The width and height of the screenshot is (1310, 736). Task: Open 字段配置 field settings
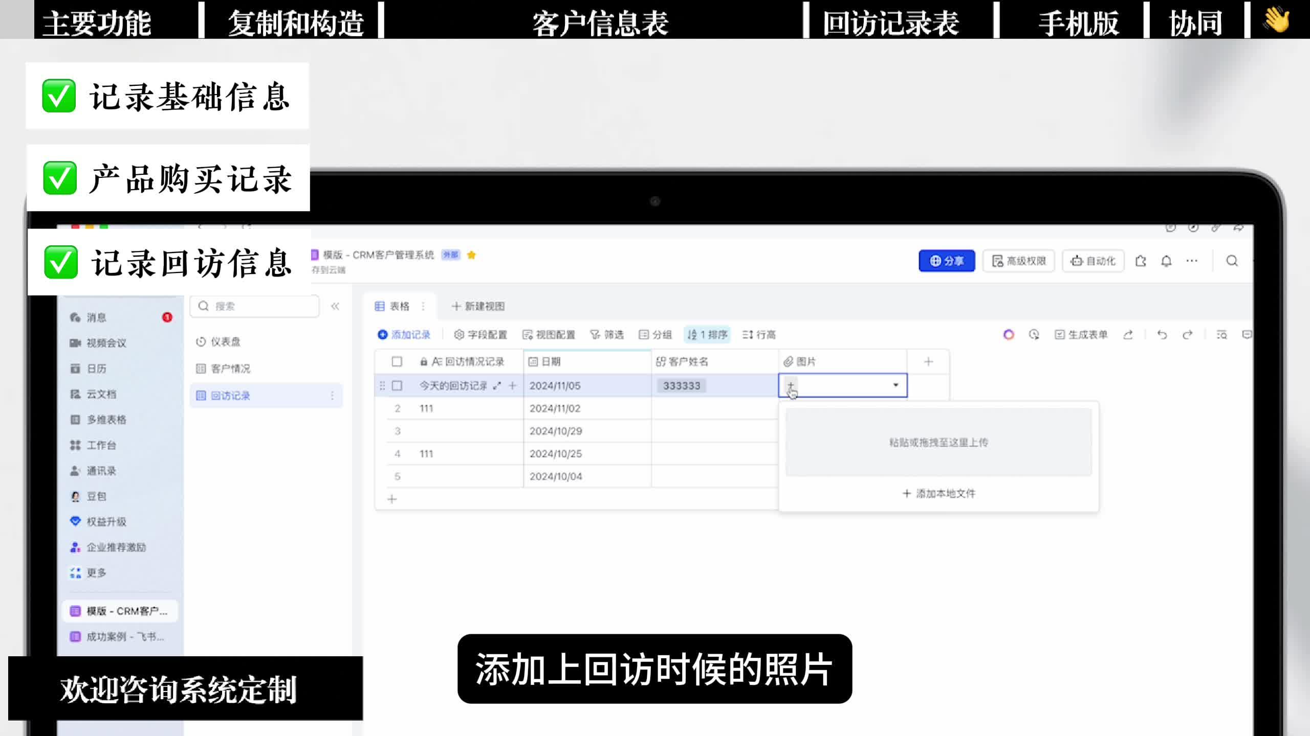[x=480, y=335]
